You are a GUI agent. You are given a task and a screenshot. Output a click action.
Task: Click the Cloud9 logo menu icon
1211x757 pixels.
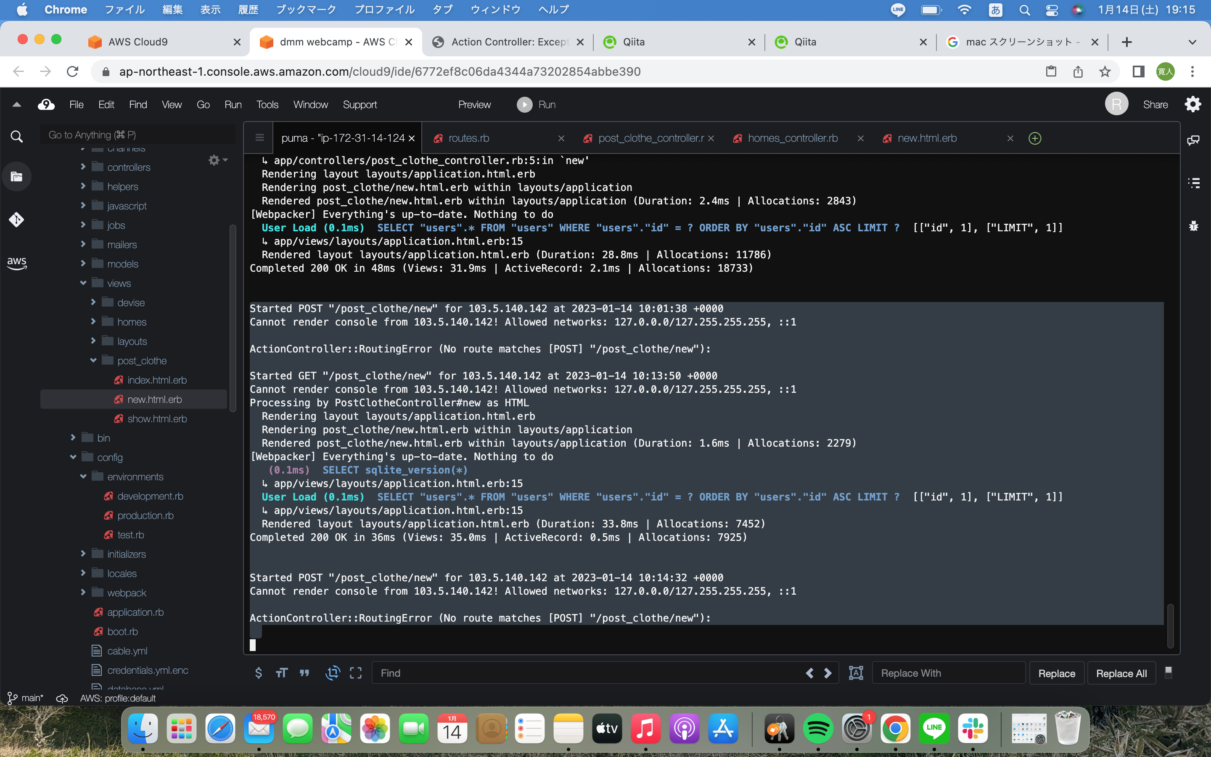[x=46, y=104]
